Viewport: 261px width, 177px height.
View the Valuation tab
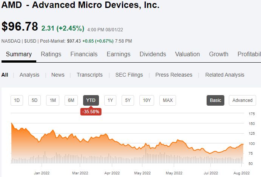(187, 54)
